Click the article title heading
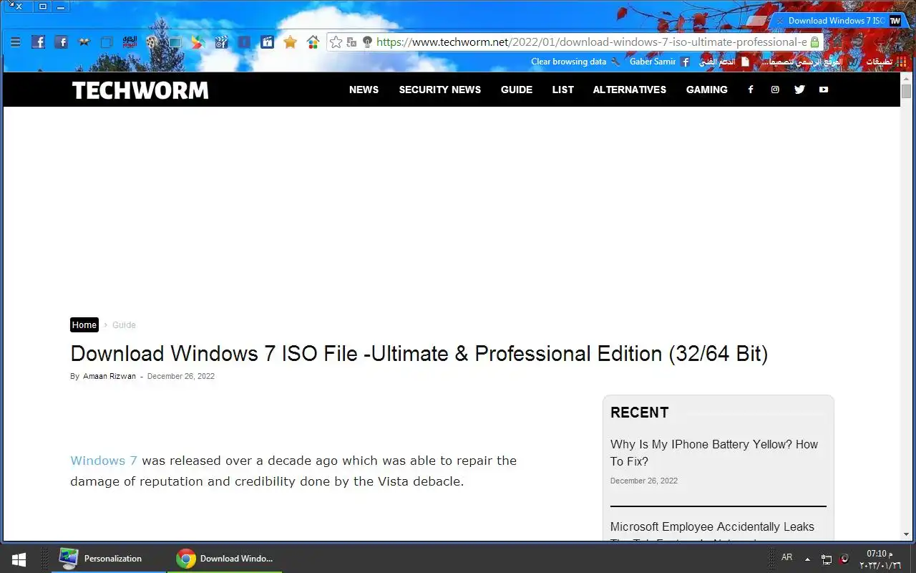This screenshot has width=916, height=573. coord(419,354)
